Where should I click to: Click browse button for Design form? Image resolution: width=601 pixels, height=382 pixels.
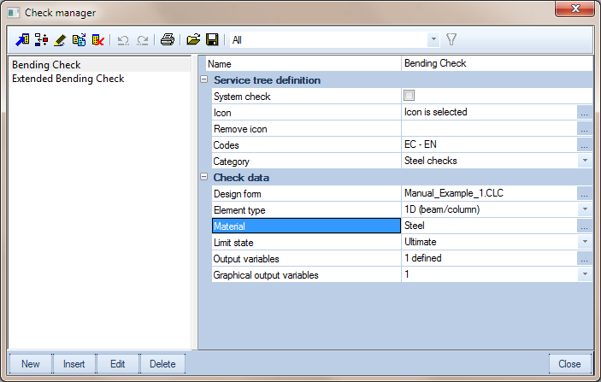(x=585, y=193)
